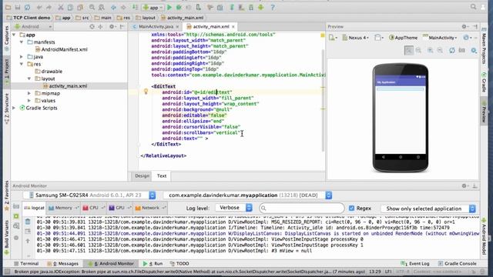Toggle the Captures side panel

(7, 38)
